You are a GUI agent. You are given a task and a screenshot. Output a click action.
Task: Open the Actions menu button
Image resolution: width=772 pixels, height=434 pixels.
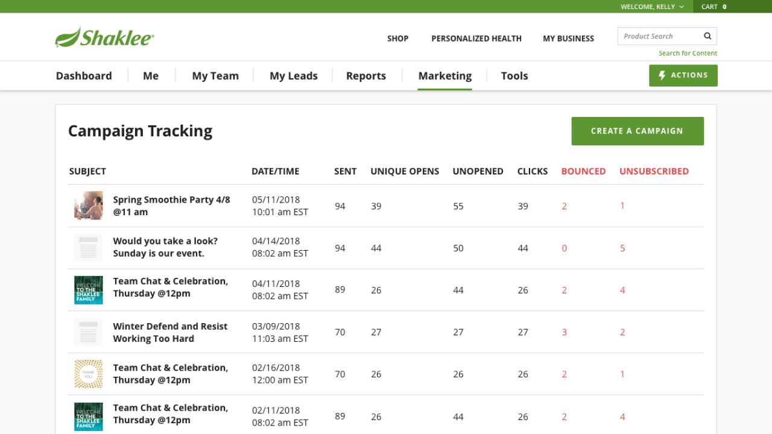(x=683, y=75)
